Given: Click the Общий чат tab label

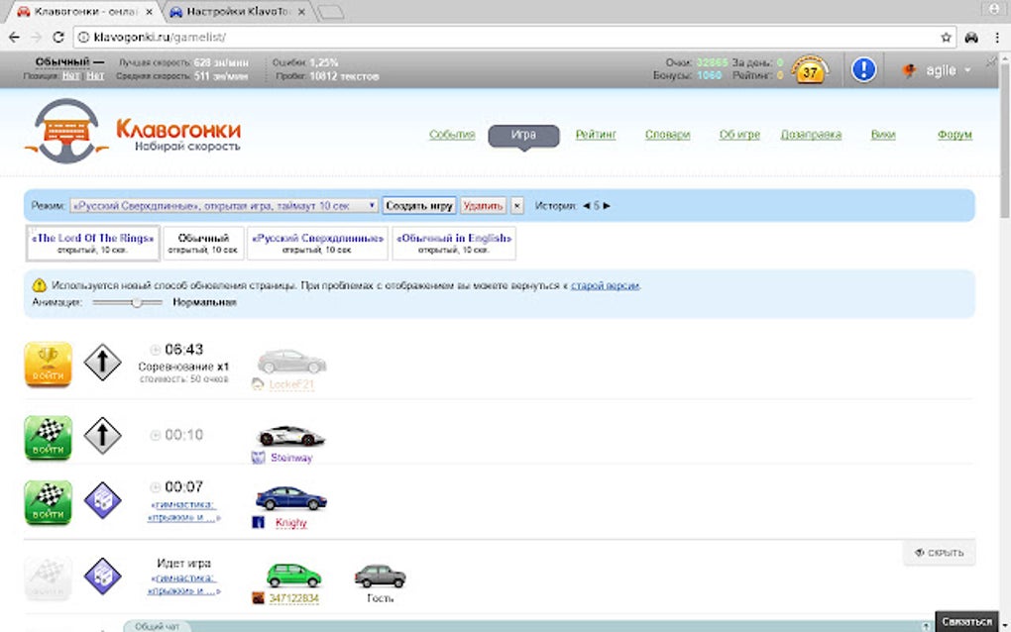Looking at the screenshot, I should (158, 626).
